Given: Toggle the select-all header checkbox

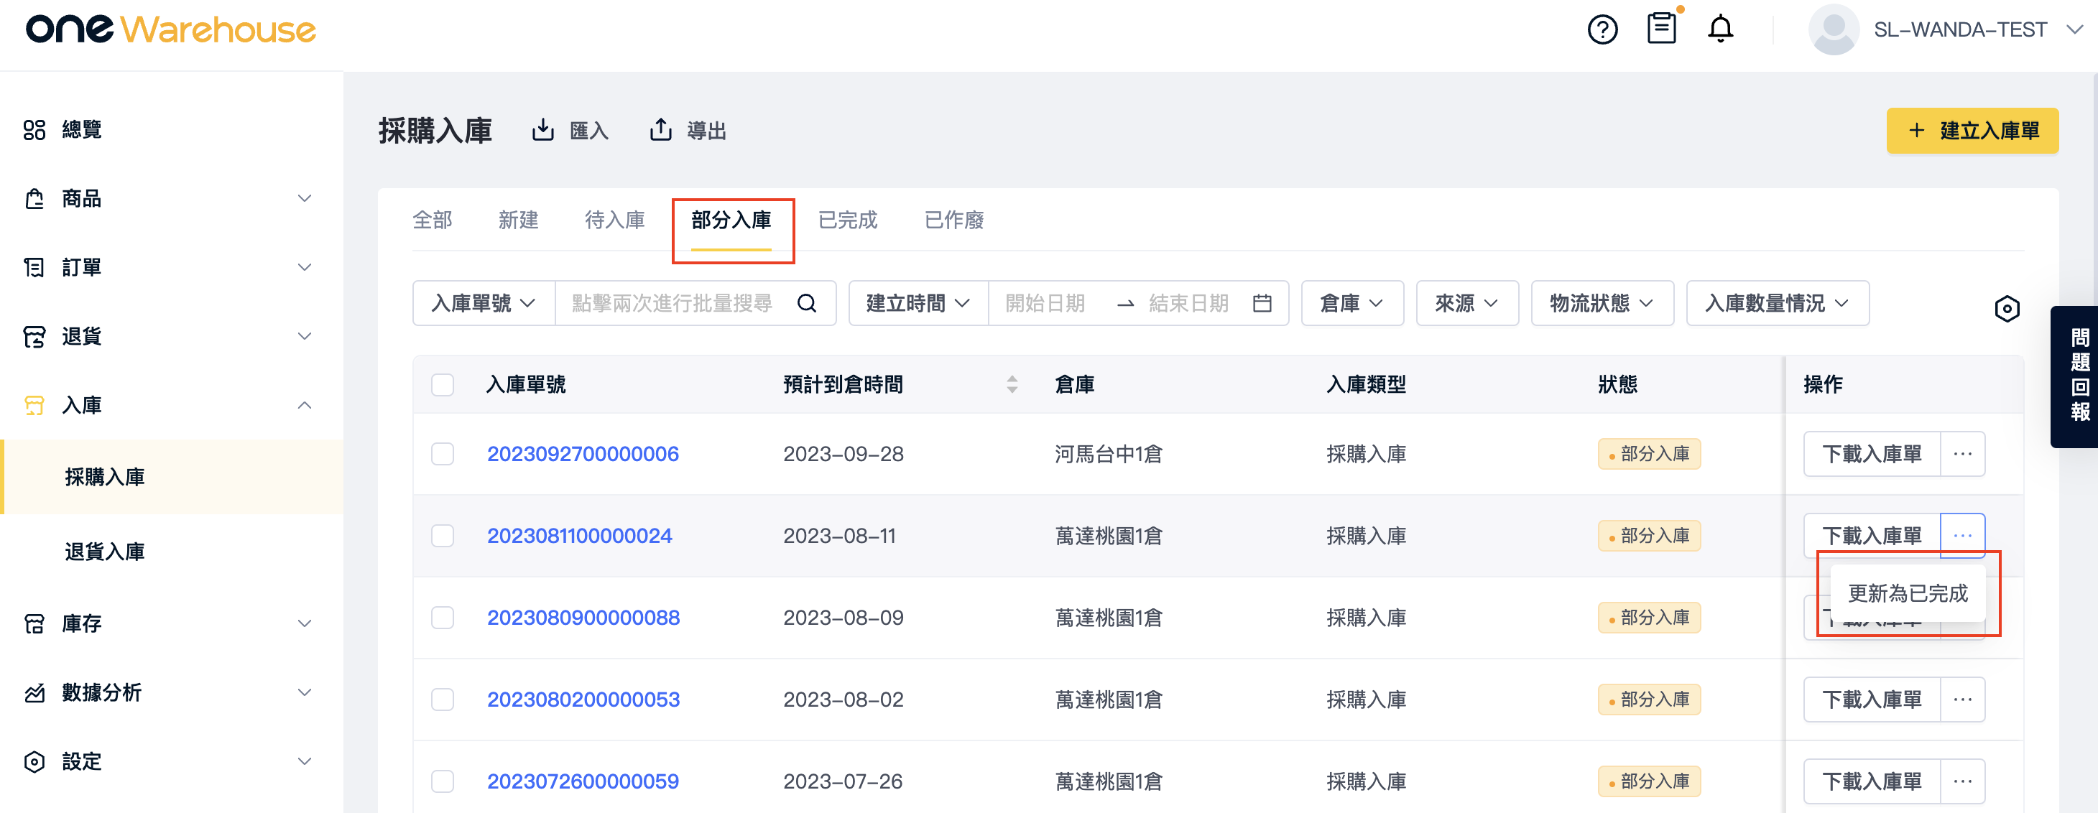Looking at the screenshot, I should (x=443, y=385).
